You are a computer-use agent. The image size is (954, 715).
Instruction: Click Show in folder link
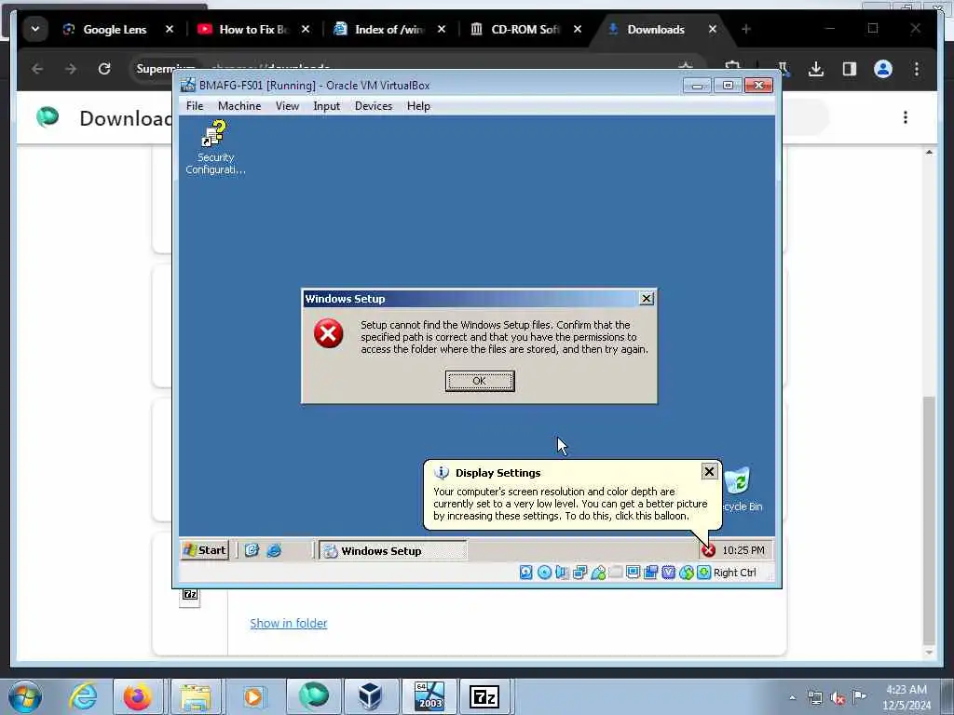click(289, 623)
